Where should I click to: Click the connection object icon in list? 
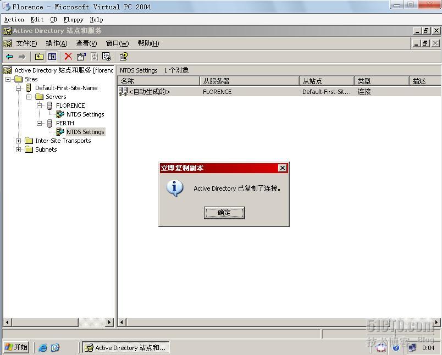tap(123, 91)
